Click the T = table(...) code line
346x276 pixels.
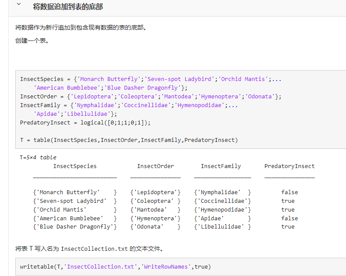click(x=129, y=140)
